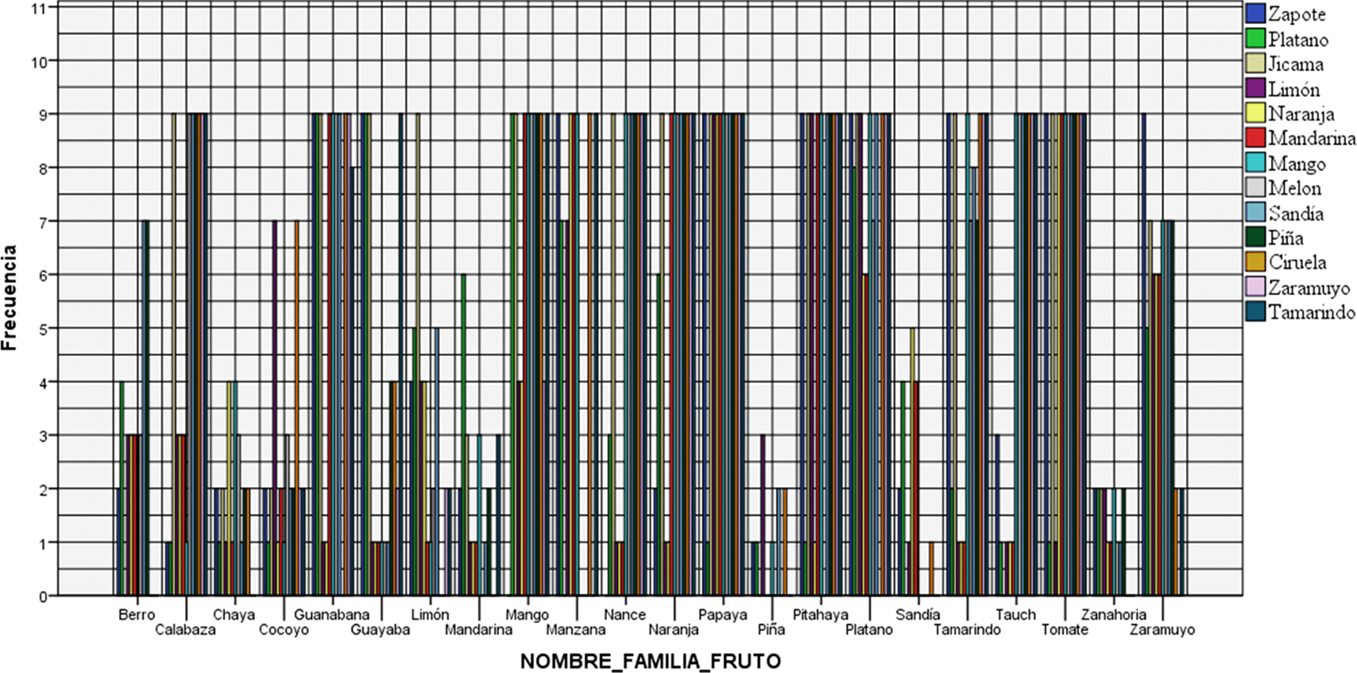Image resolution: width=1357 pixels, height=673 pixels.
Task: Select the Mango cyan legend swatch
Action: coord(1256,163)
